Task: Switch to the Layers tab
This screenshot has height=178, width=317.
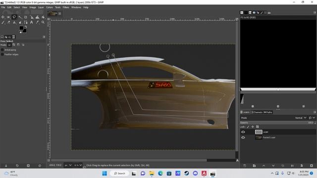Action: 245,112
